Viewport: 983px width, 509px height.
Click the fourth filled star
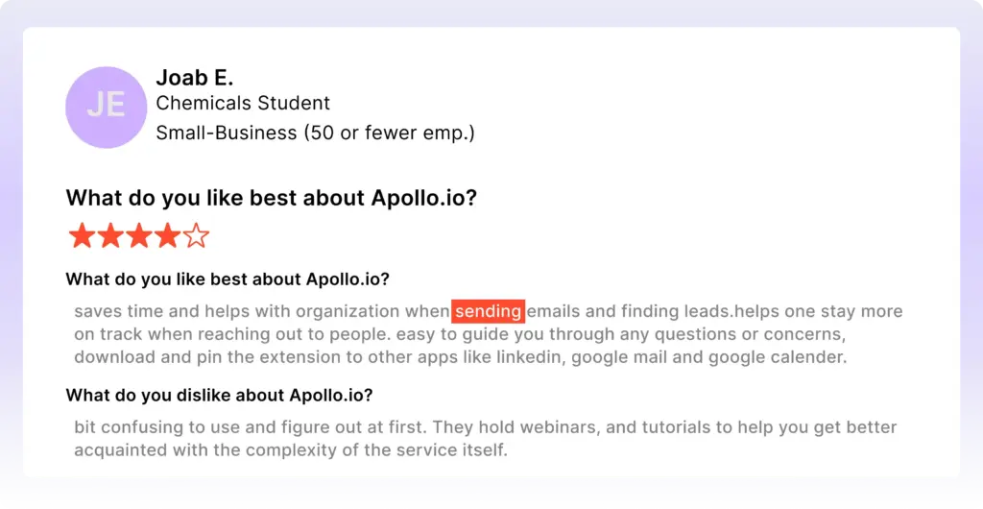(x=167, y=236)
